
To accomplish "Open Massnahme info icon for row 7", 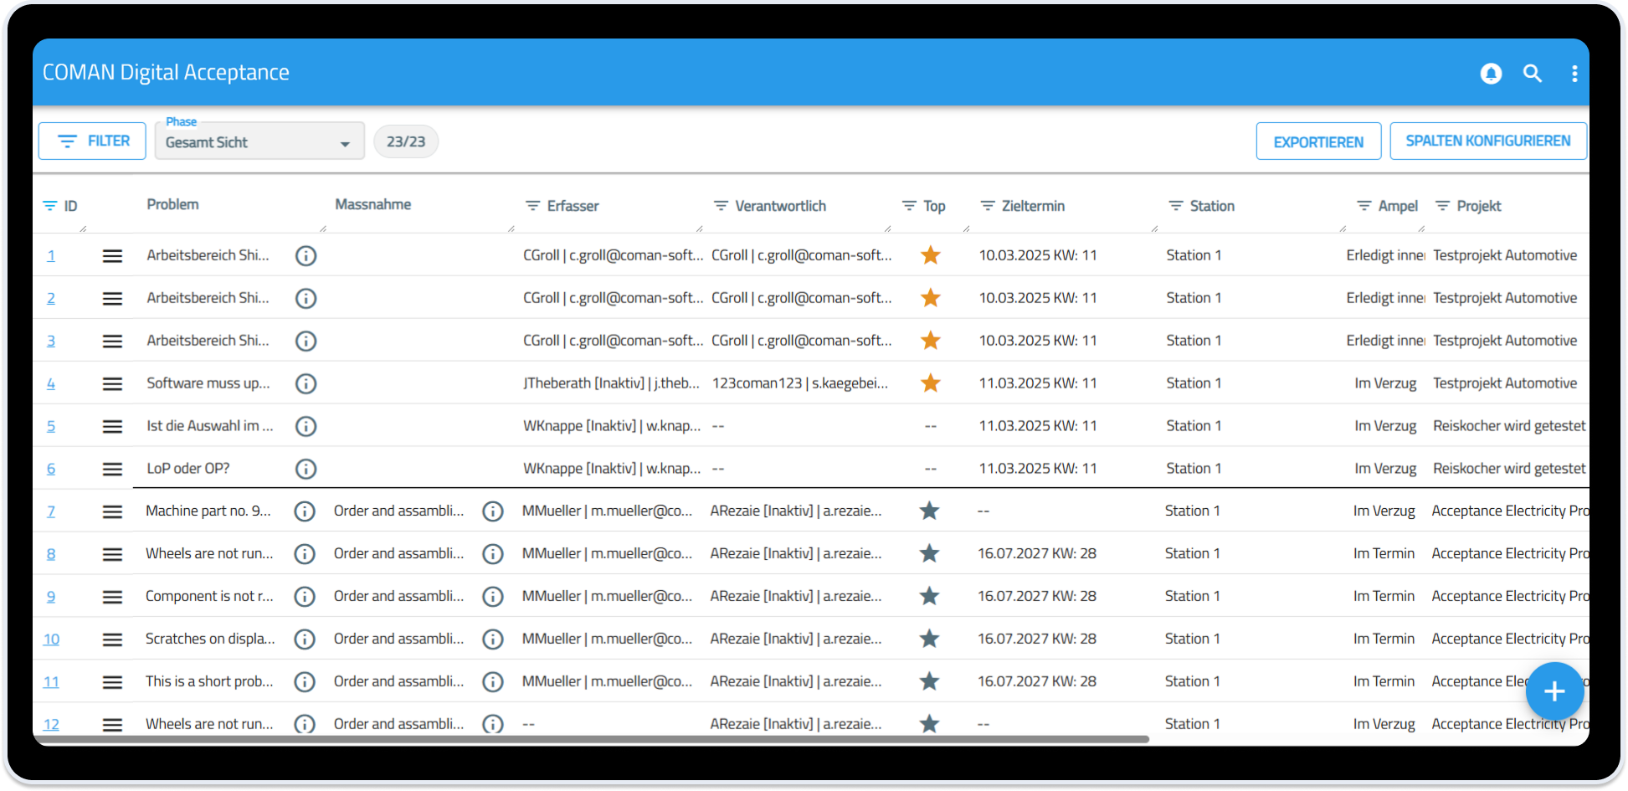I will point(493,511).
